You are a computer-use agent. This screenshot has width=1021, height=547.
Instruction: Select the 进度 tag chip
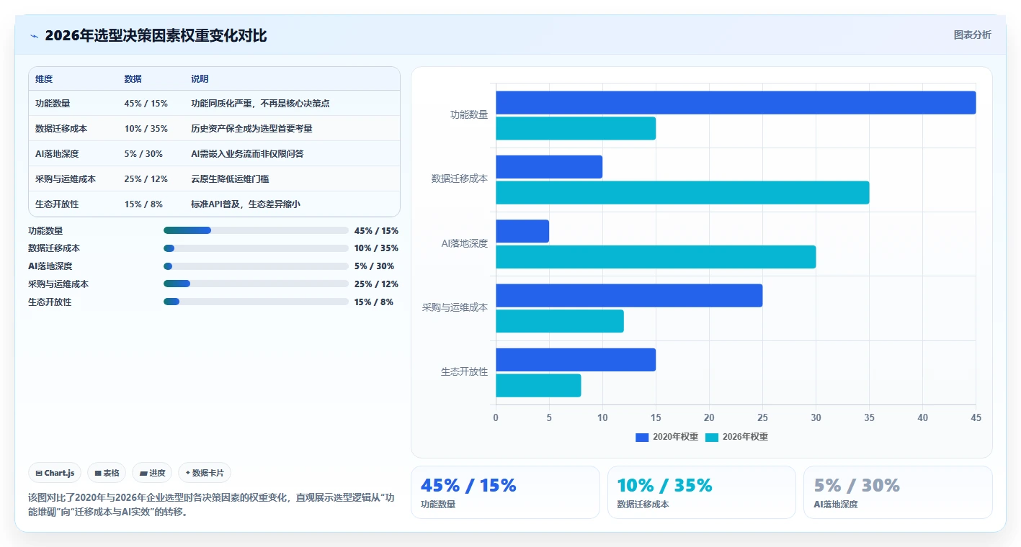click(152, 473)
